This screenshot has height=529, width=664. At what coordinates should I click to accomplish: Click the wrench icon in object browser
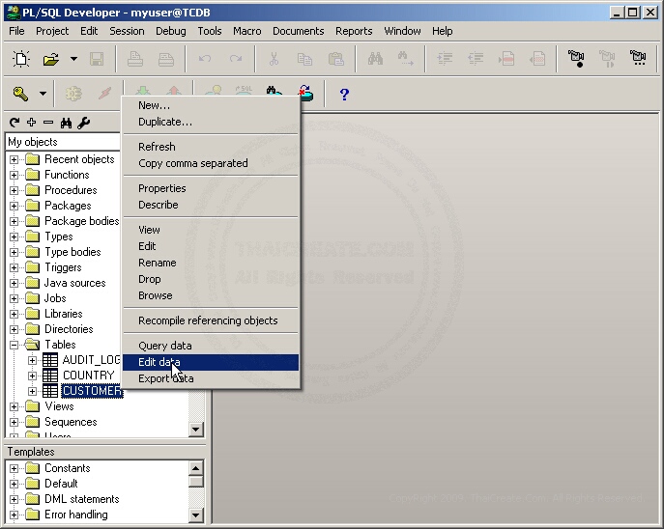[83, 123]
